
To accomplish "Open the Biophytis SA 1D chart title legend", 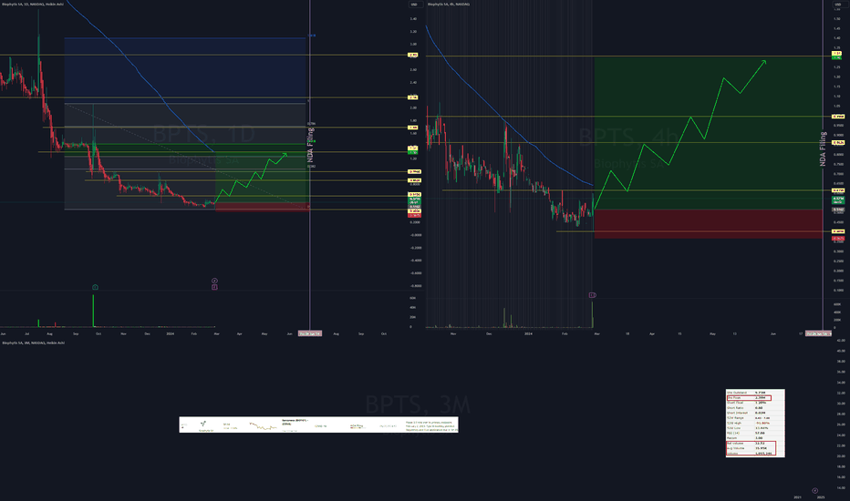I will click(x=33, y=5).
